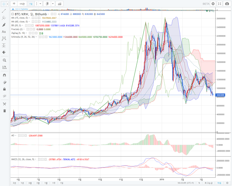Remove the Fractals (2) indicator
Viewport: 232px width, 186px height.
point(34,29)
